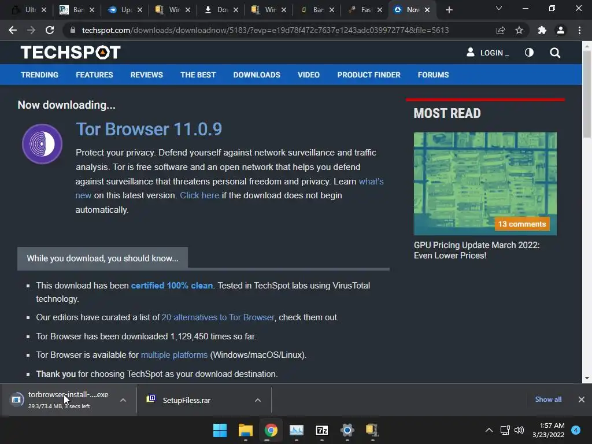The image size is (592, 444).
Task: Click the page vertical scrollbar
Action: [587, 94]
